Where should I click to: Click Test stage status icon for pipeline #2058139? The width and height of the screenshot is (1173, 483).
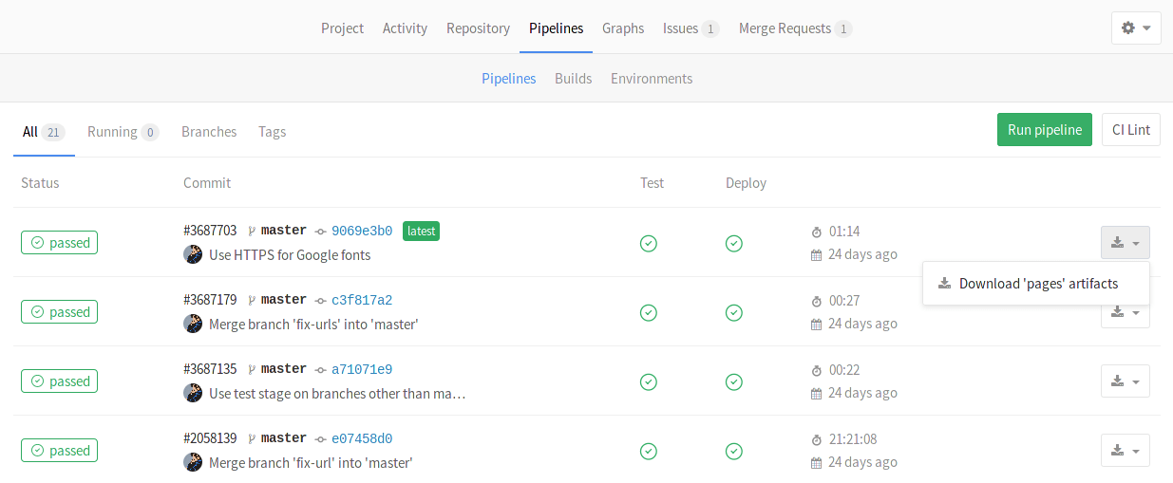(649, 451)
